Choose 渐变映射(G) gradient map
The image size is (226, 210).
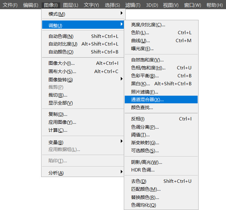tap(161, 143)
